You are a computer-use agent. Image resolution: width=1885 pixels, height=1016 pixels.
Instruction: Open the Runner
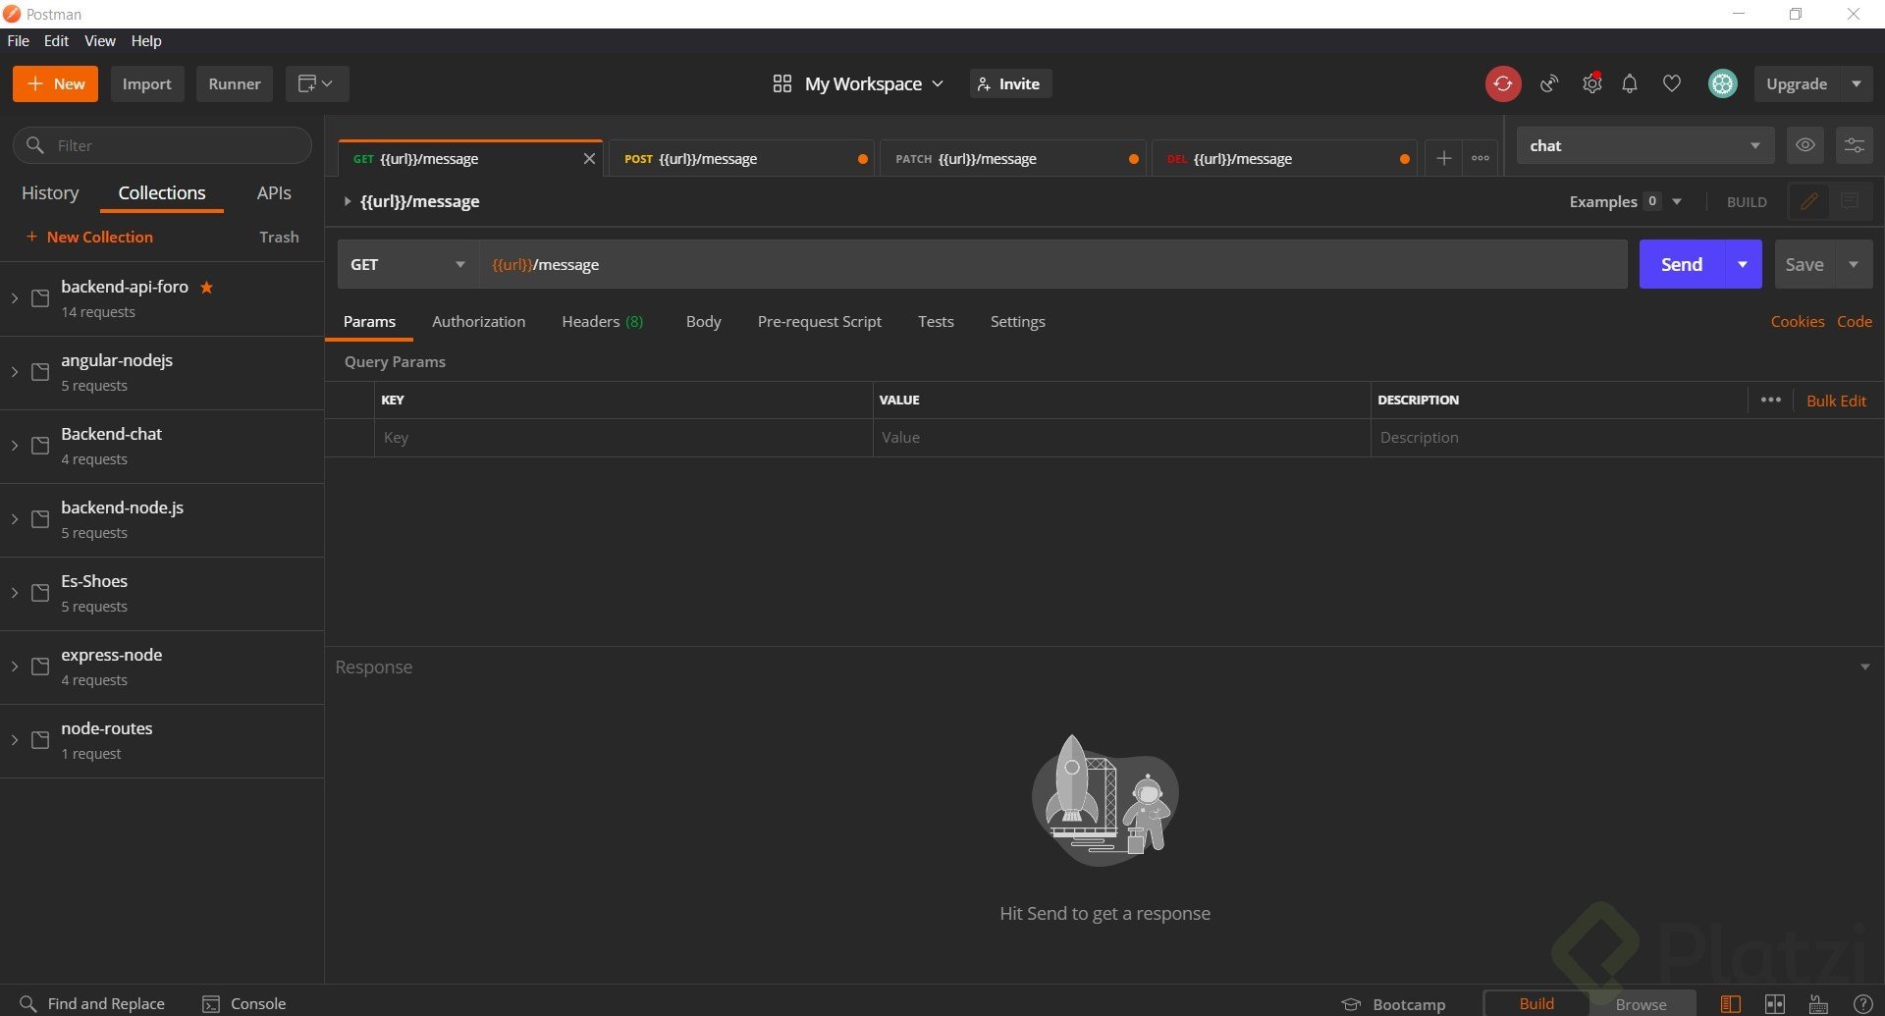(234, 84)
